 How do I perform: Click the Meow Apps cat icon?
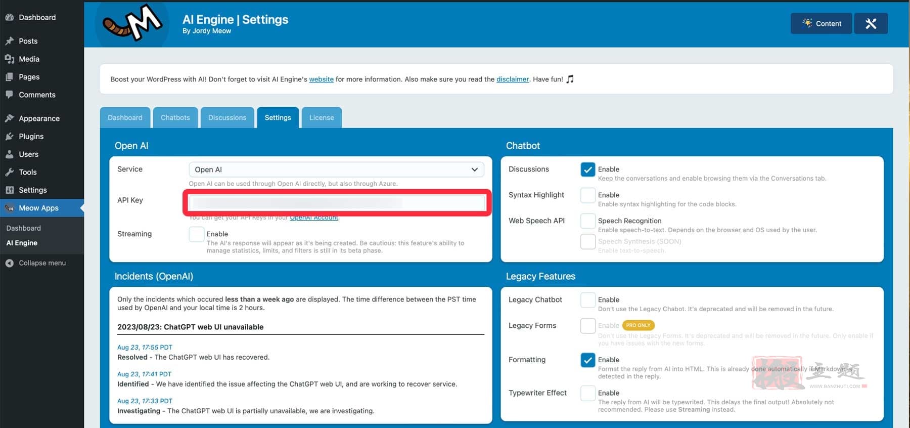(9, 208)
